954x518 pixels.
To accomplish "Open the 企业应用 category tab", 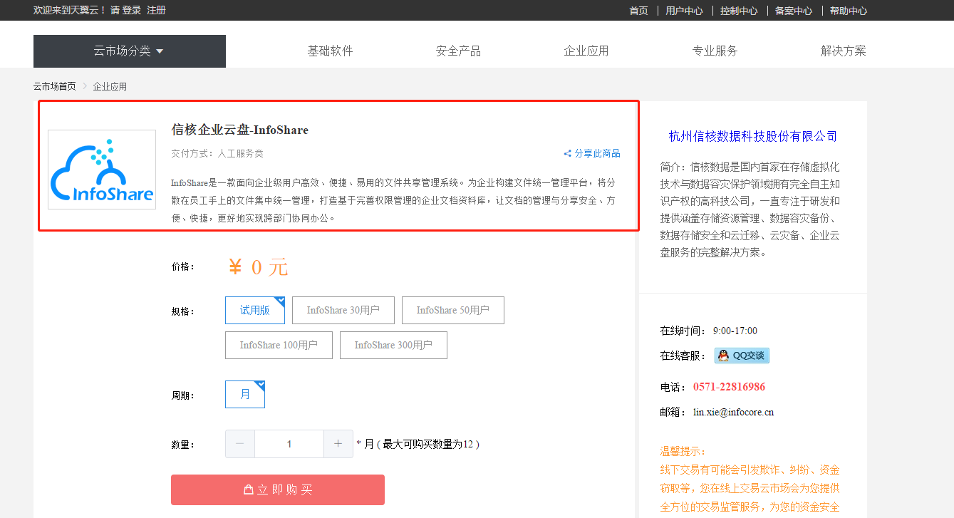I will click(x=586, y=51).
